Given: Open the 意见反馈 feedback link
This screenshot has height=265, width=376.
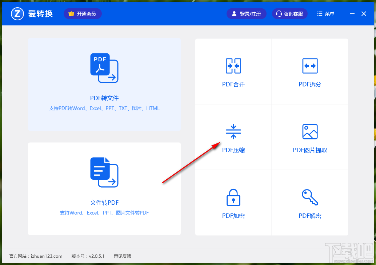Looking at the screenshot, I should click(x=122, y=256).
